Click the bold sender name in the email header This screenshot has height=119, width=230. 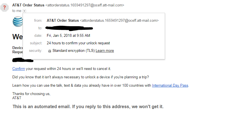[28, 5]
